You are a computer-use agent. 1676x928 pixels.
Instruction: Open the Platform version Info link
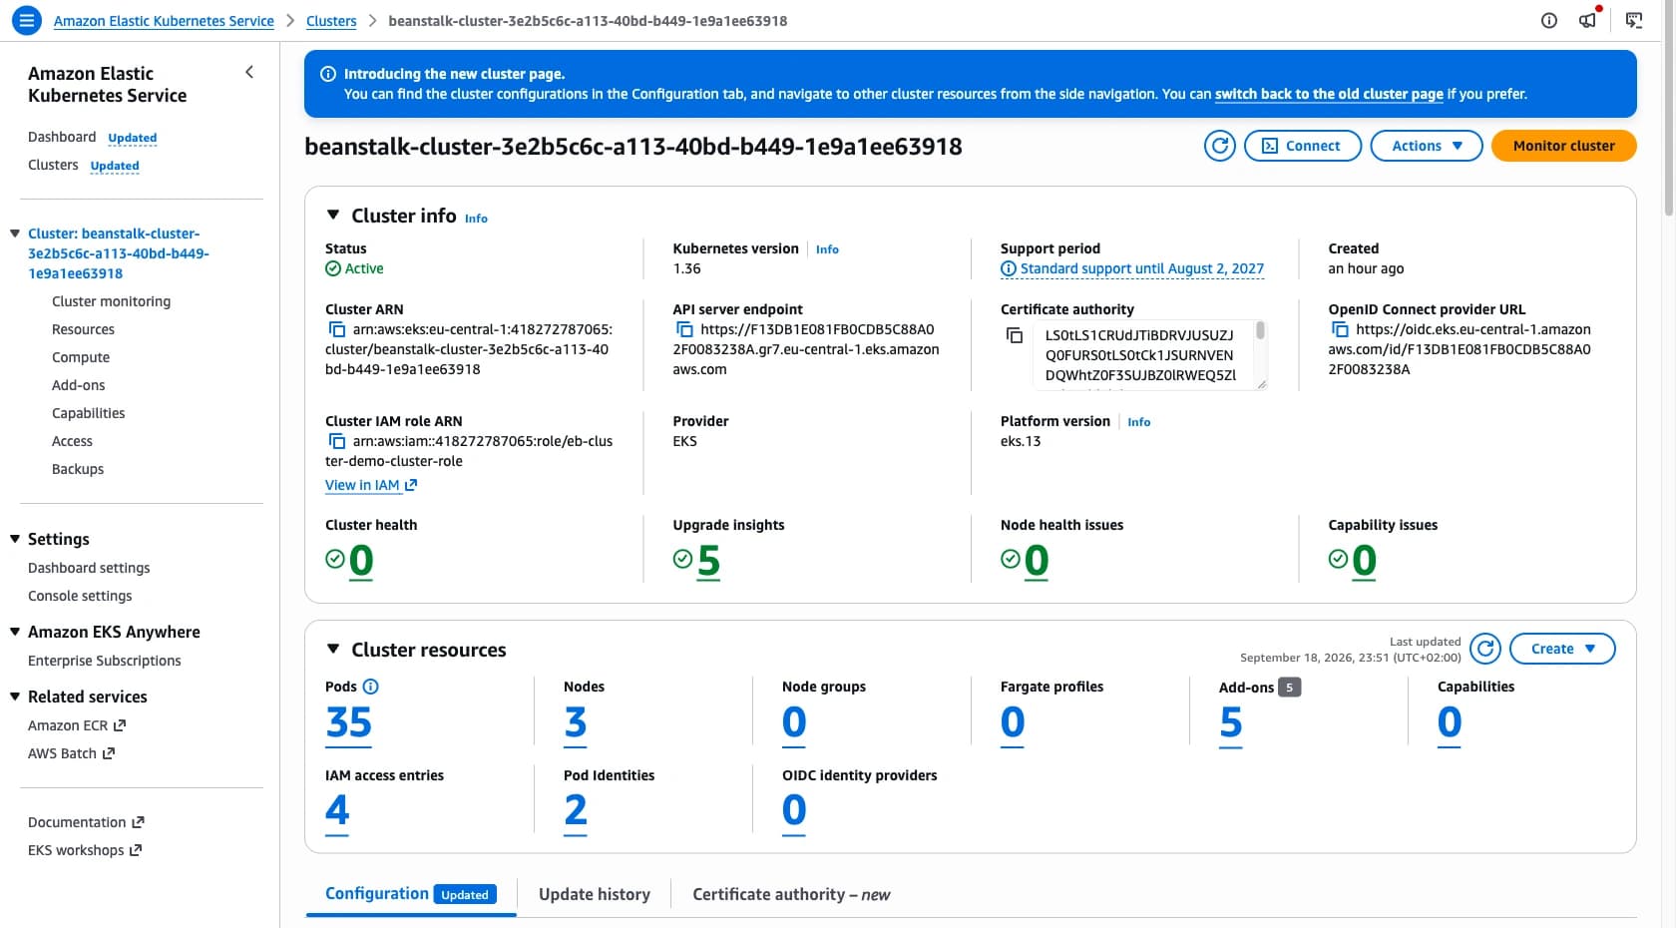point(1138,422)
